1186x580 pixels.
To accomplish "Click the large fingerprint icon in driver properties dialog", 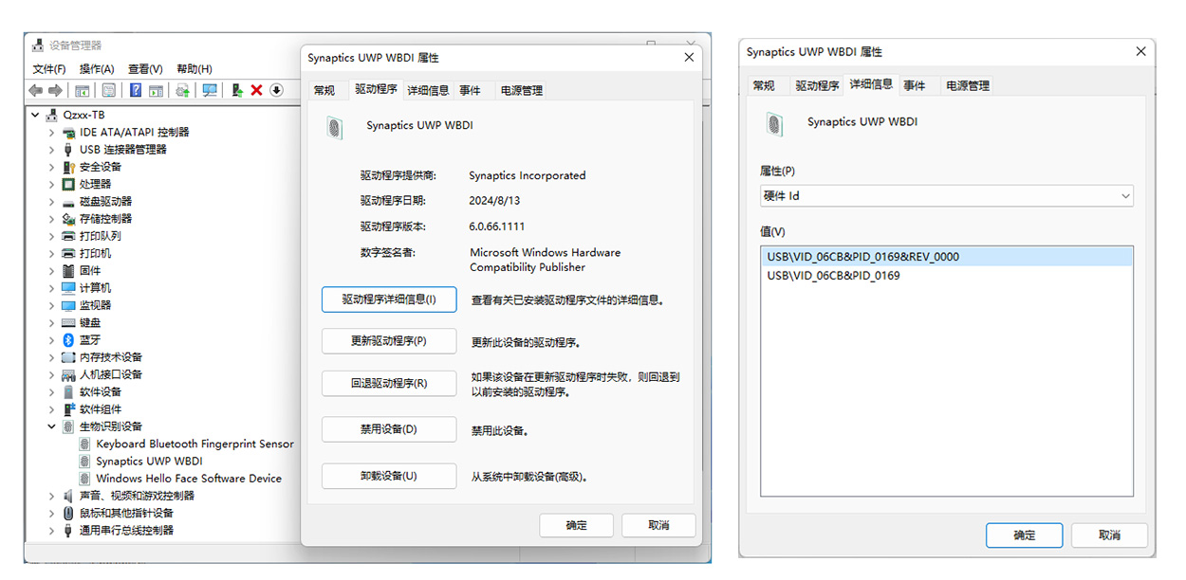I will point(334,128).
